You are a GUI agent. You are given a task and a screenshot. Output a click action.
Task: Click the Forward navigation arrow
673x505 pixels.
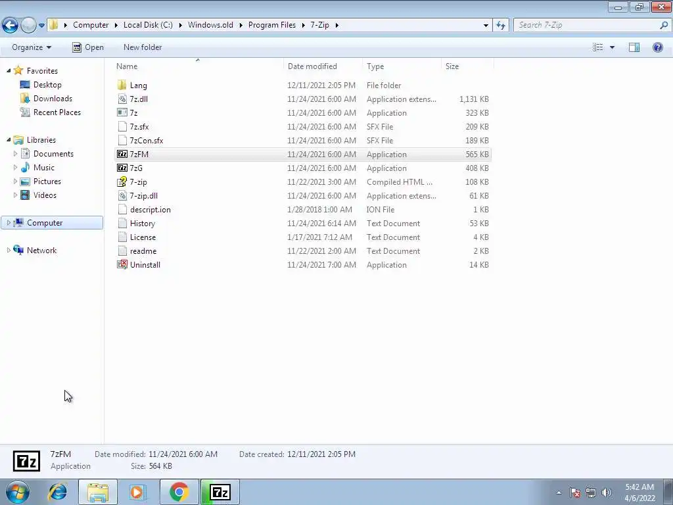[x=28, y=25]
